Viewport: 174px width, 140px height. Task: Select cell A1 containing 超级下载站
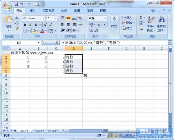point(20,53)
